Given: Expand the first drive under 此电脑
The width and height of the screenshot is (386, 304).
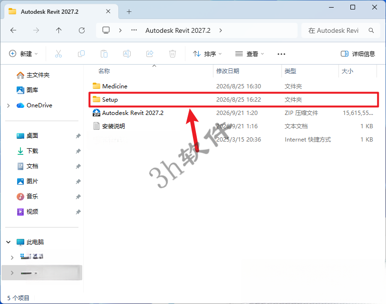Looking at the screenshot, I should coord(12,257).
